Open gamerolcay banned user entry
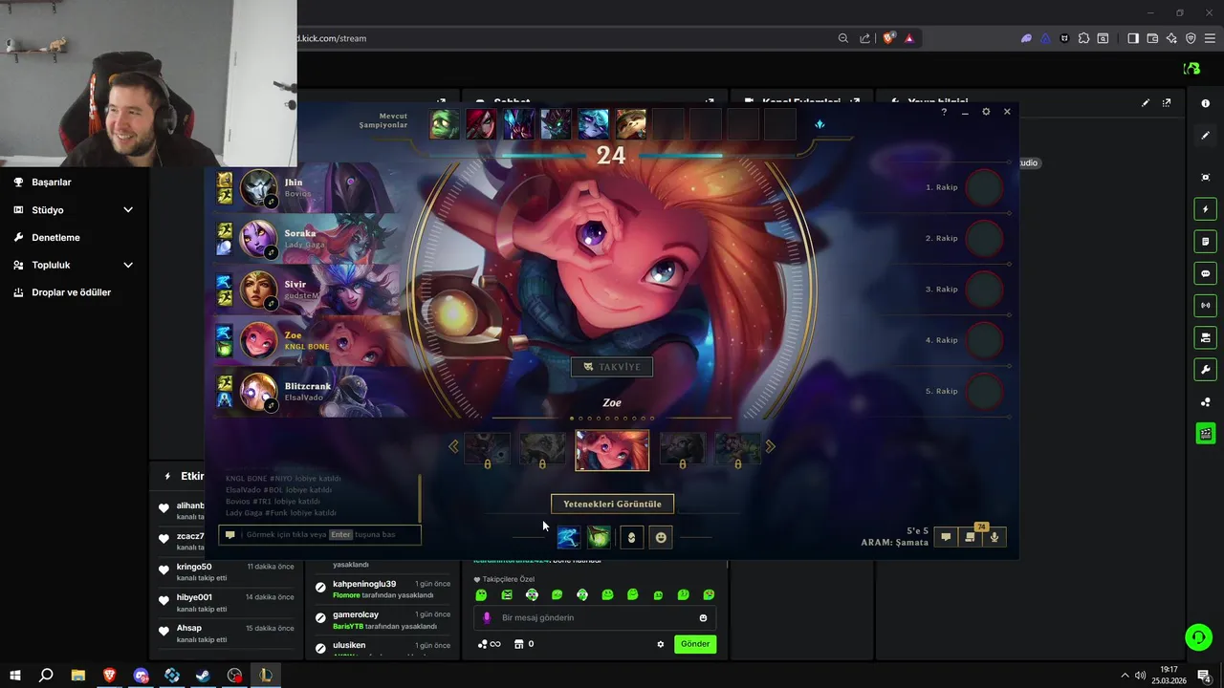Screen dimensions: 1224x688 [382, 619]
